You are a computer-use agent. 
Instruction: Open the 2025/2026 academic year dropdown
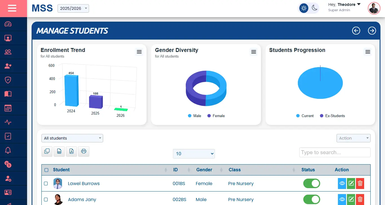pyautogui.click(x=73, y=8)
